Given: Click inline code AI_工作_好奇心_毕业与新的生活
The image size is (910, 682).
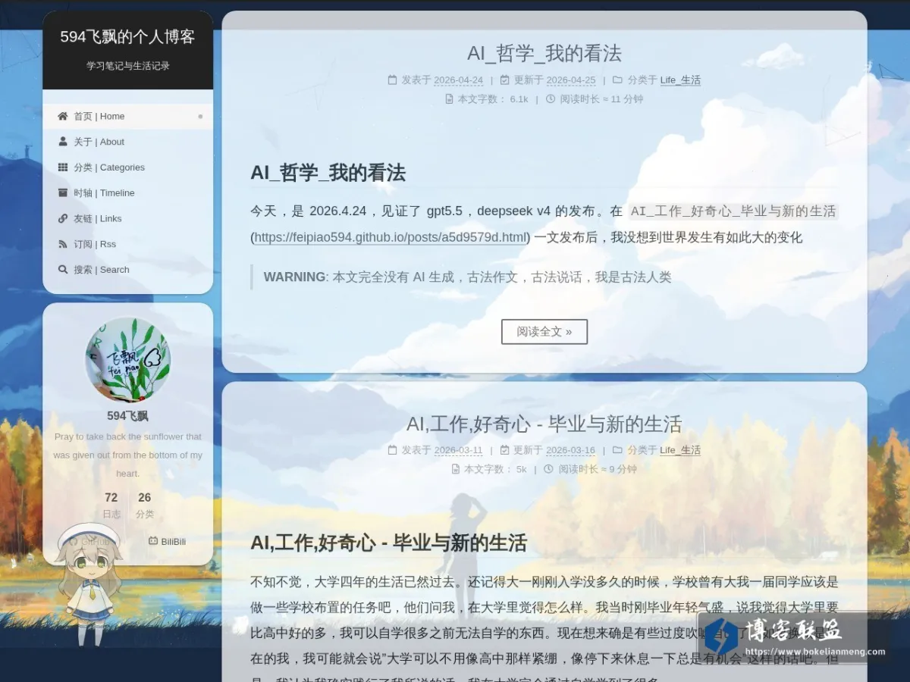Looking at the screenshot, I should (733, 211).
